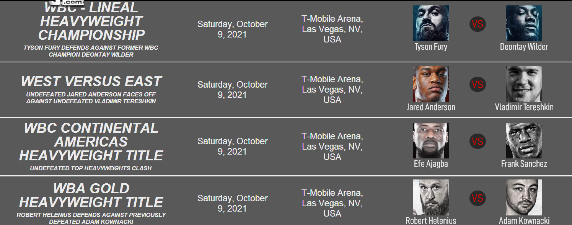
Task: Open the WBC Continental Americas Heavyweight Title heading
Action: (x=91, y=142)
